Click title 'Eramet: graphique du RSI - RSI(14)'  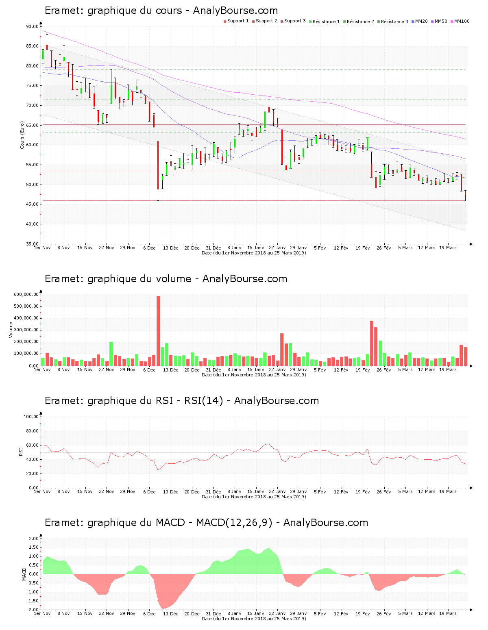coord(134,401)
